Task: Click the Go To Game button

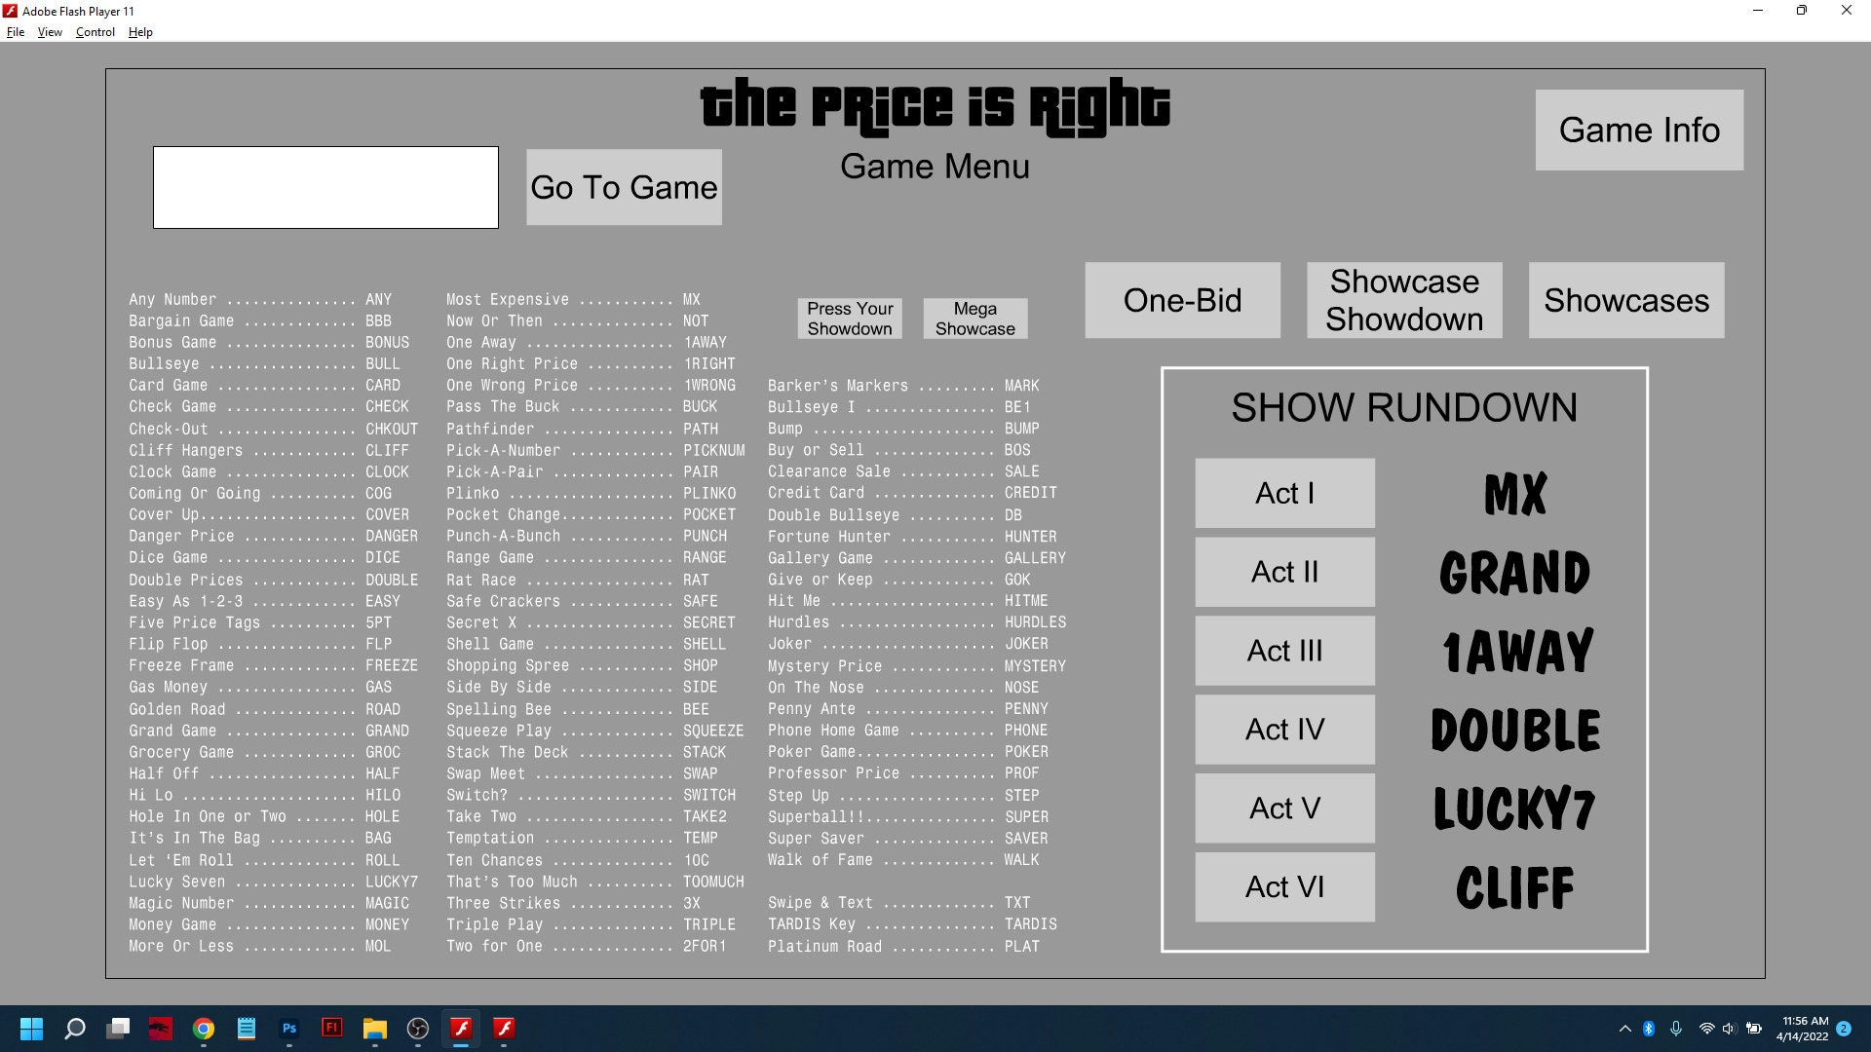Action: (623, 187)
